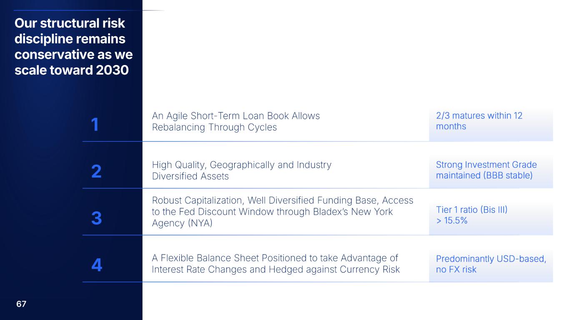Click the 'Agency (NYA)' text line

click(182, 223)
